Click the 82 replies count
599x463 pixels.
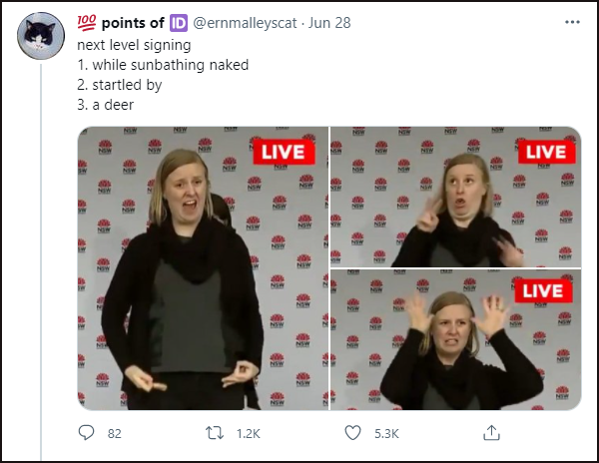tap(114, 434)
